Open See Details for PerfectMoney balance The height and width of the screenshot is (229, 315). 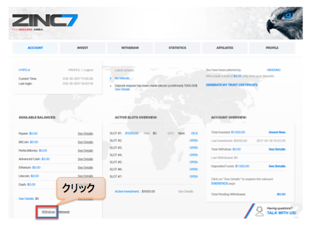tap(85, 150)
